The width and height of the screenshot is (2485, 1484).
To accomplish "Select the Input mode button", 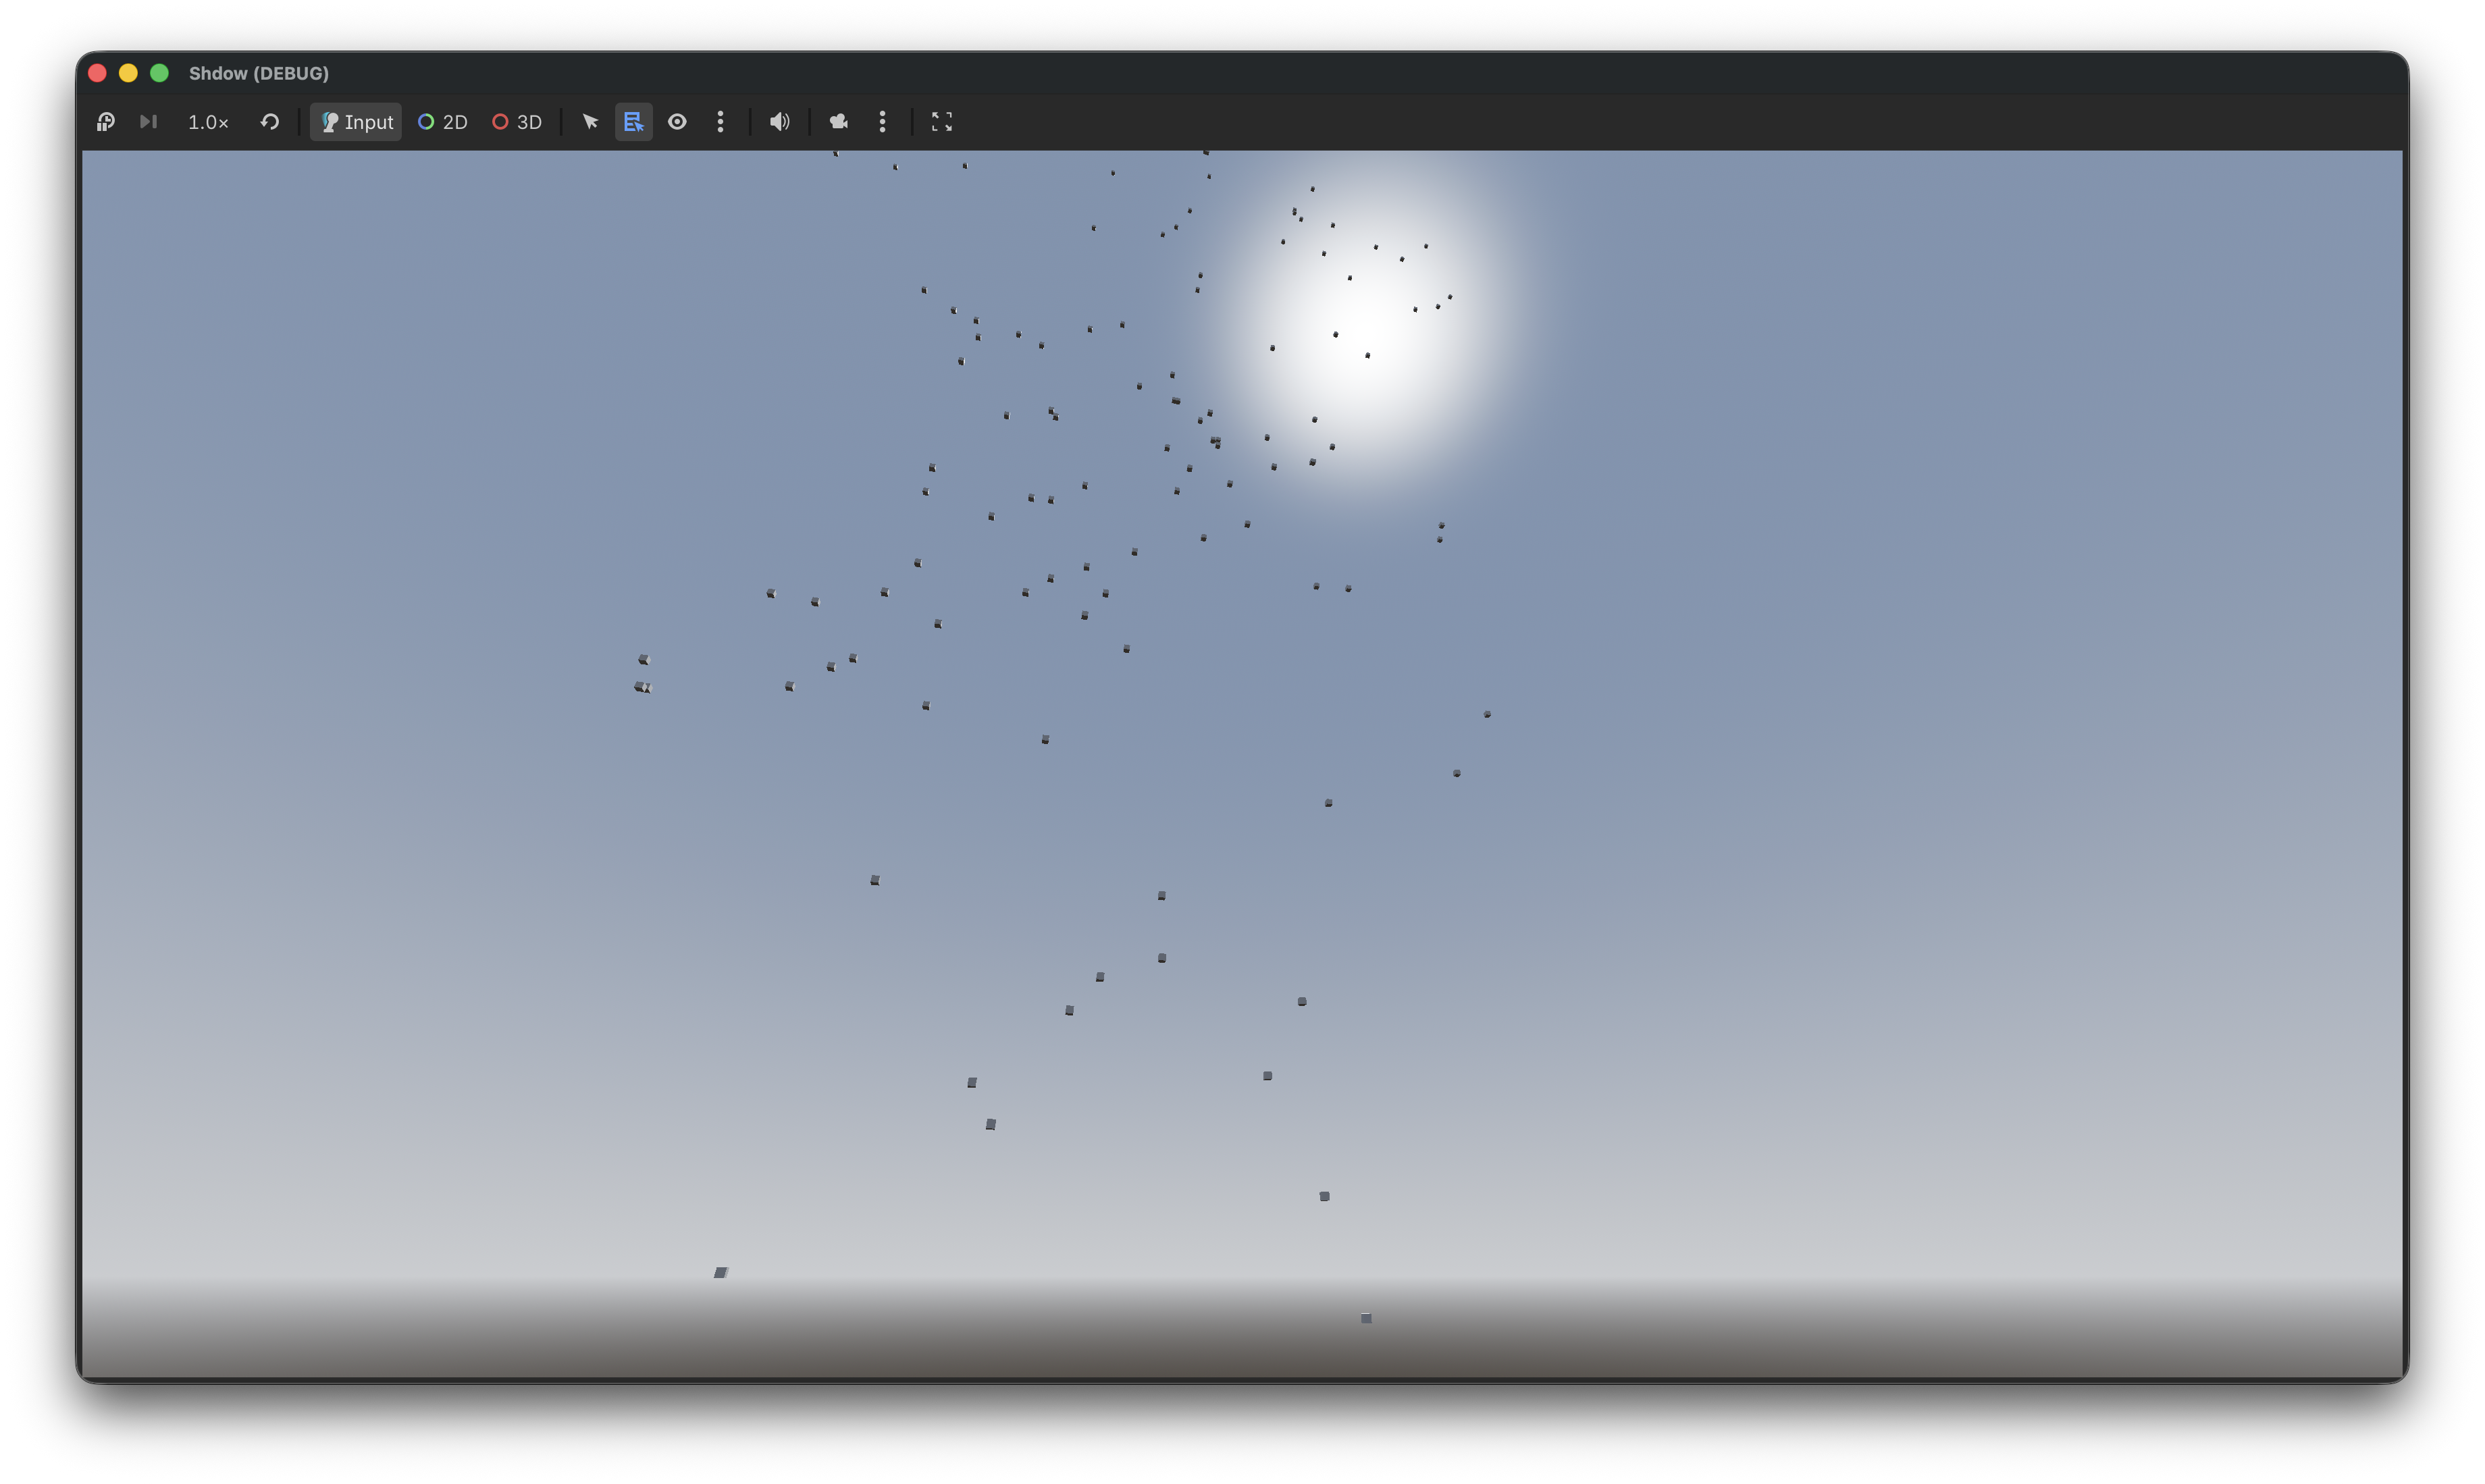I will coord(356,122).
